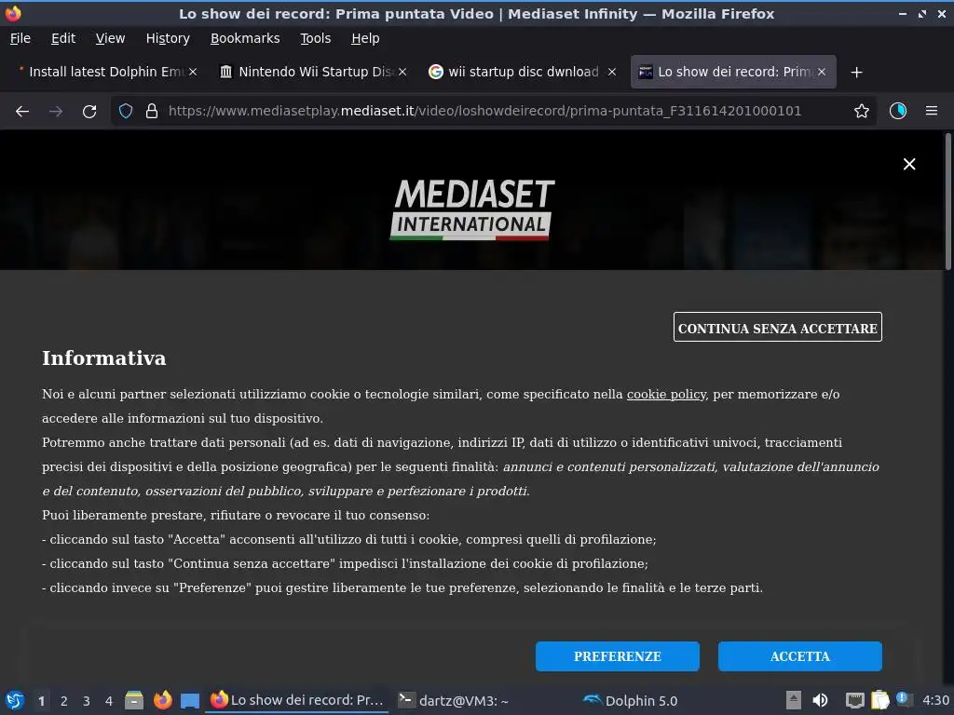The height and width of the screenshot is (715, 954).
Task: Open a new browser tab
Action: pos(856,73)
